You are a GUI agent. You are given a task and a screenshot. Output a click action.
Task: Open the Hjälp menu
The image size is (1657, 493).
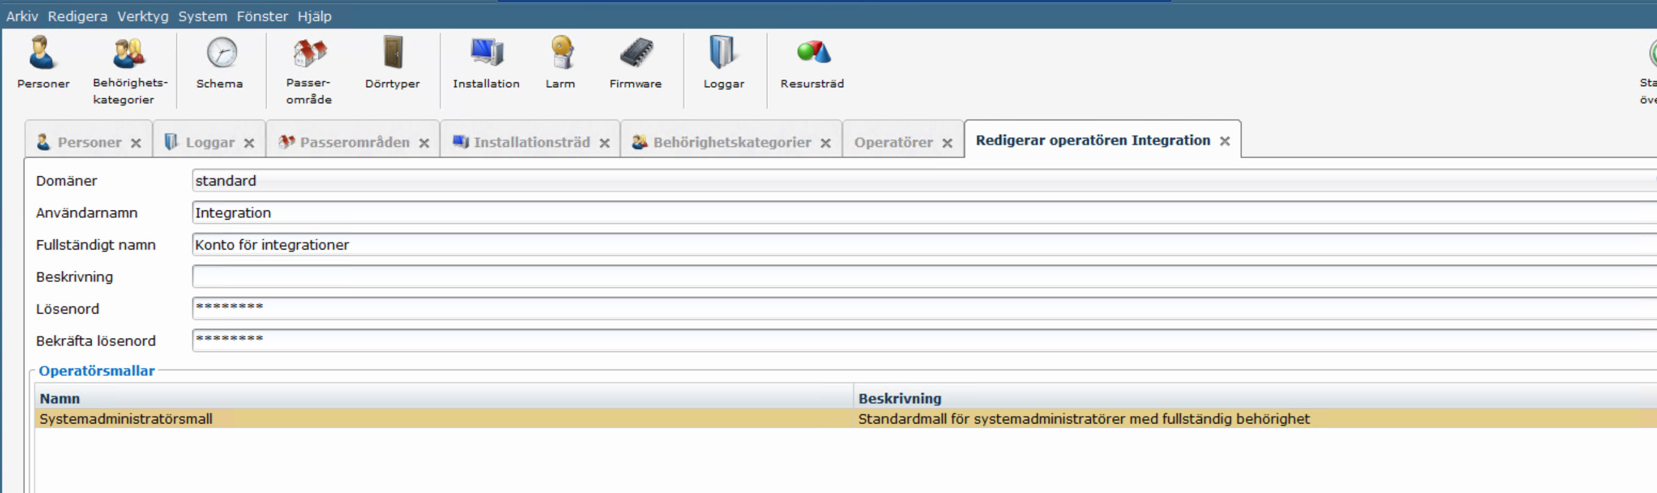pyautogui.click(x=315, y=16)
